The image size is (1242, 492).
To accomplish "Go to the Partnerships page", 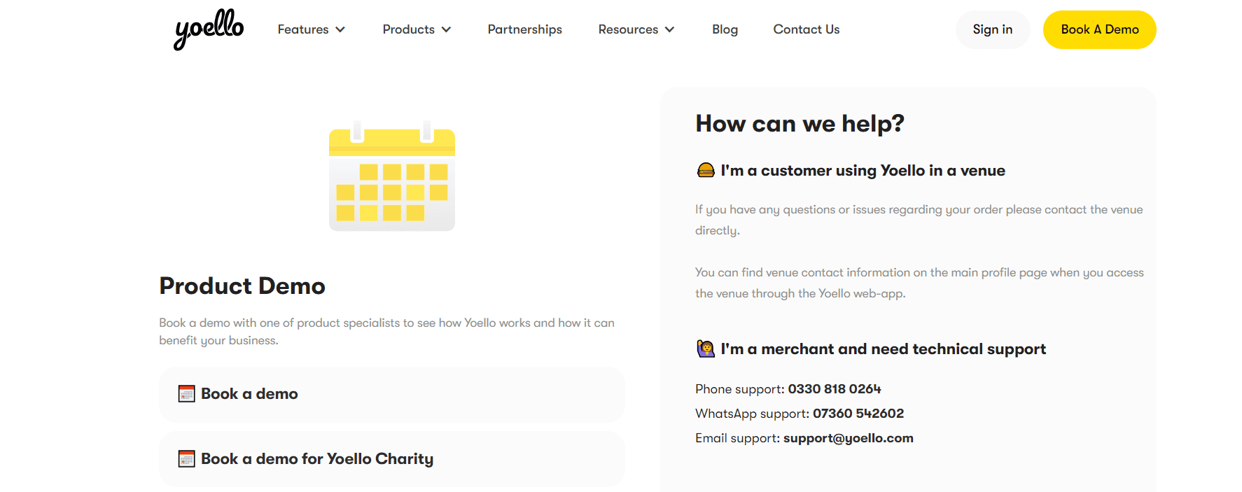I will [524, 29].
